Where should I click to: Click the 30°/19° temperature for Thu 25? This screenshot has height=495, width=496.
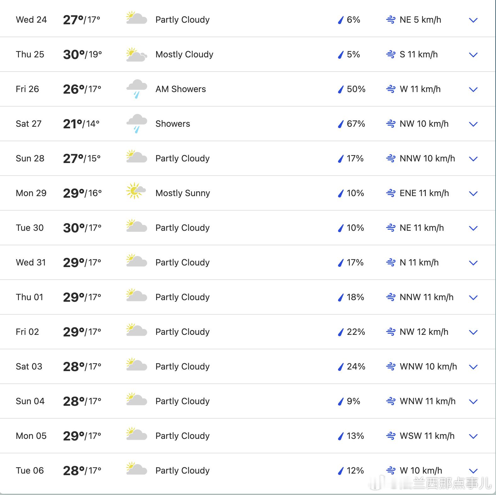[x=82, y=55]
